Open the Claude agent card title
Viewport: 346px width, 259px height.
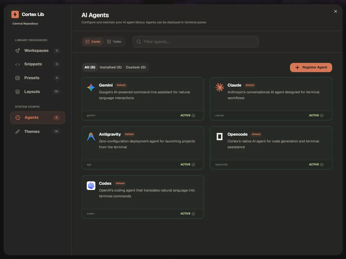click(x=234, y=85)
